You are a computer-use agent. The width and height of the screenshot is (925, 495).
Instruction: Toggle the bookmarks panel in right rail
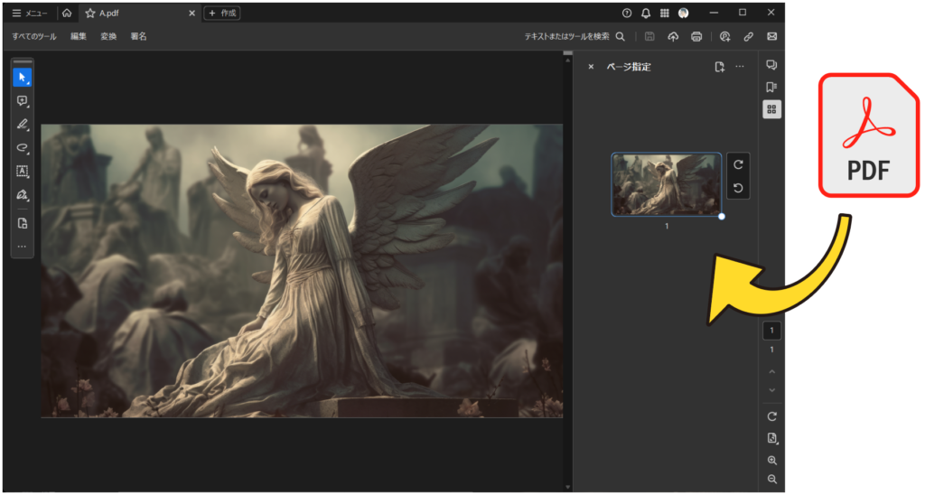click(x=771, y=87)
